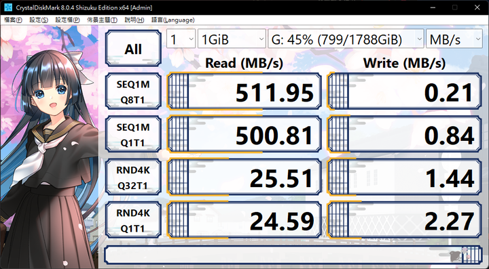Expand the test size dropdown 1GiB
The height and width of the screenshot is (269, 489).
click(x=232, y=39)
